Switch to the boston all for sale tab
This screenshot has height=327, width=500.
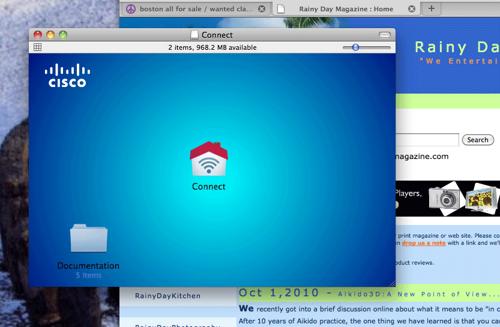196,9
